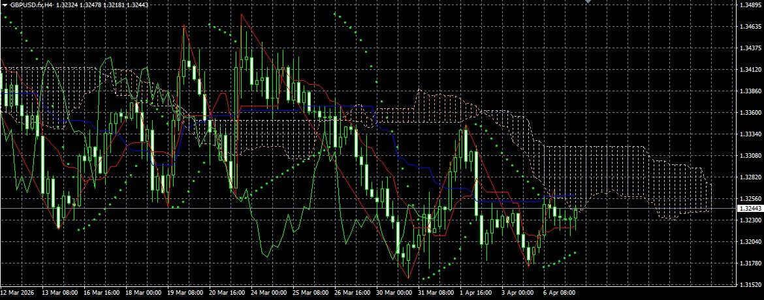Click the 1.33080 price scale label

pos(750,156)
